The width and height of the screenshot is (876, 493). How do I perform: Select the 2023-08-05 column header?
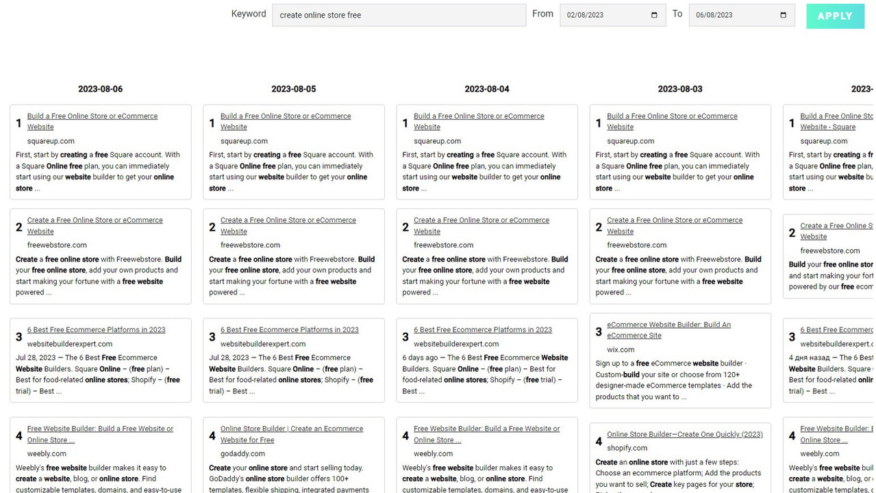[293, 89]
